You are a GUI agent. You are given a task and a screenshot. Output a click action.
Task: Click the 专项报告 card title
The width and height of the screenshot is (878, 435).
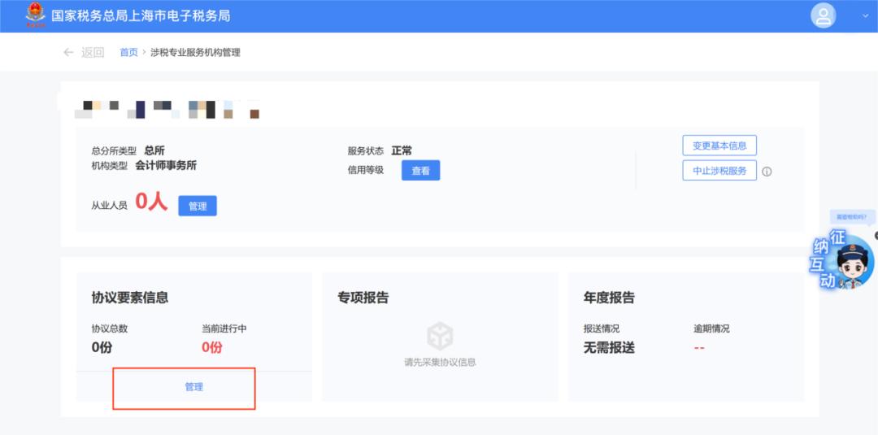(363, 298)
